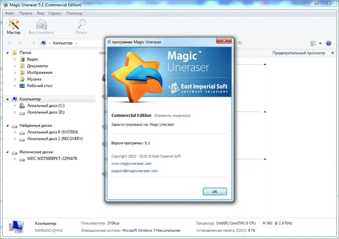Screen dimensions: 339x239
Task: Open the Сервис menu
Action: pyautogui.click(x=55, y=13)
